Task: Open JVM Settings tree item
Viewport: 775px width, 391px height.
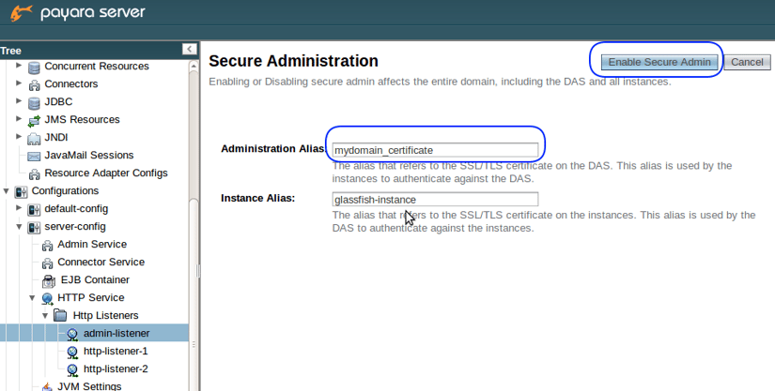Action: (89, 386)
